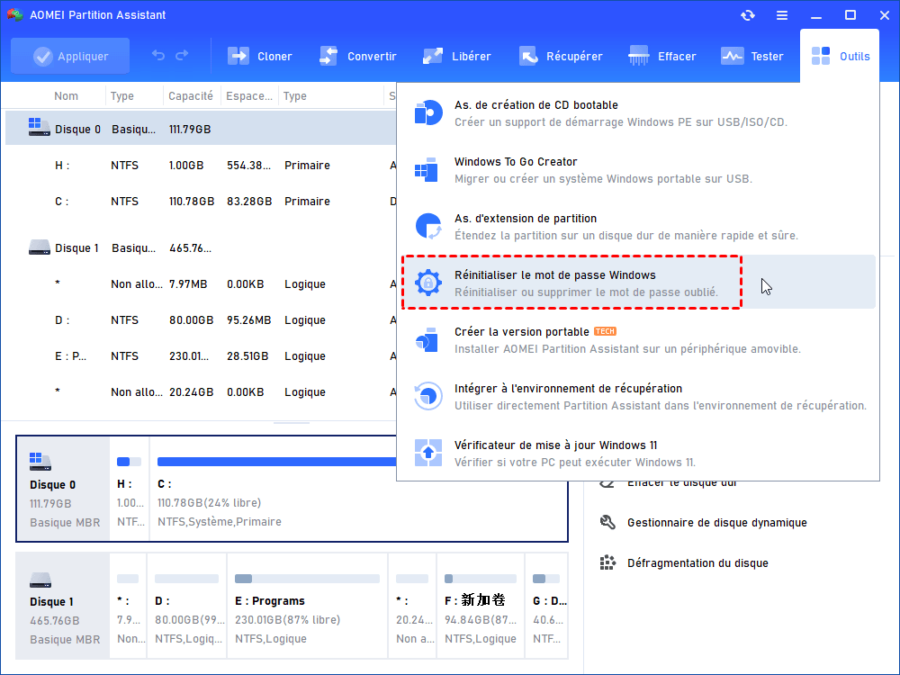Viewport: 900px width, 675px height.
Task: Redo the operation arrow
Action: [182, 56]
